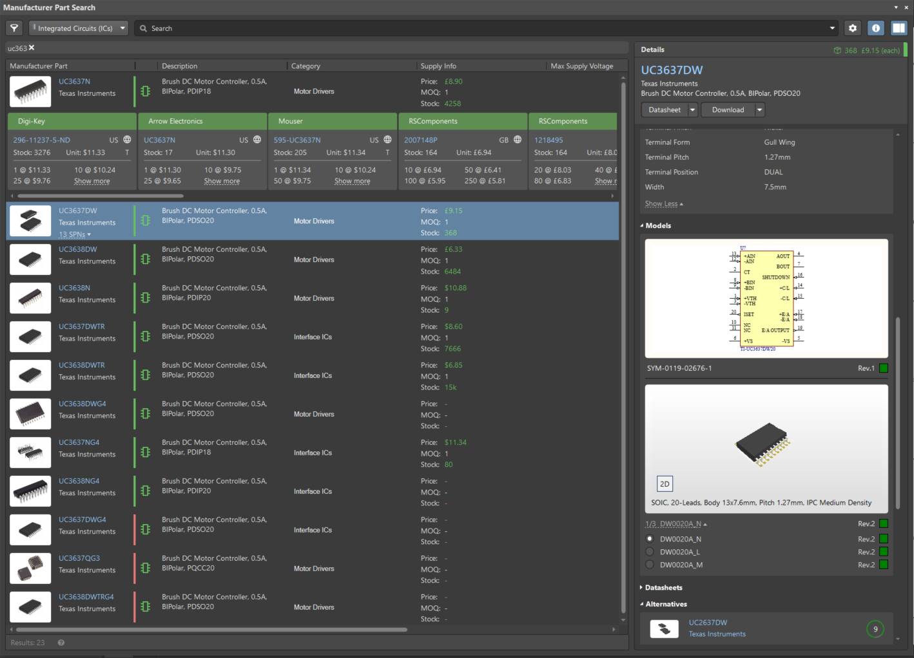Click the component icon in UC3638DWG4 row
Viewport: 914px width, 658px height.
146,413
